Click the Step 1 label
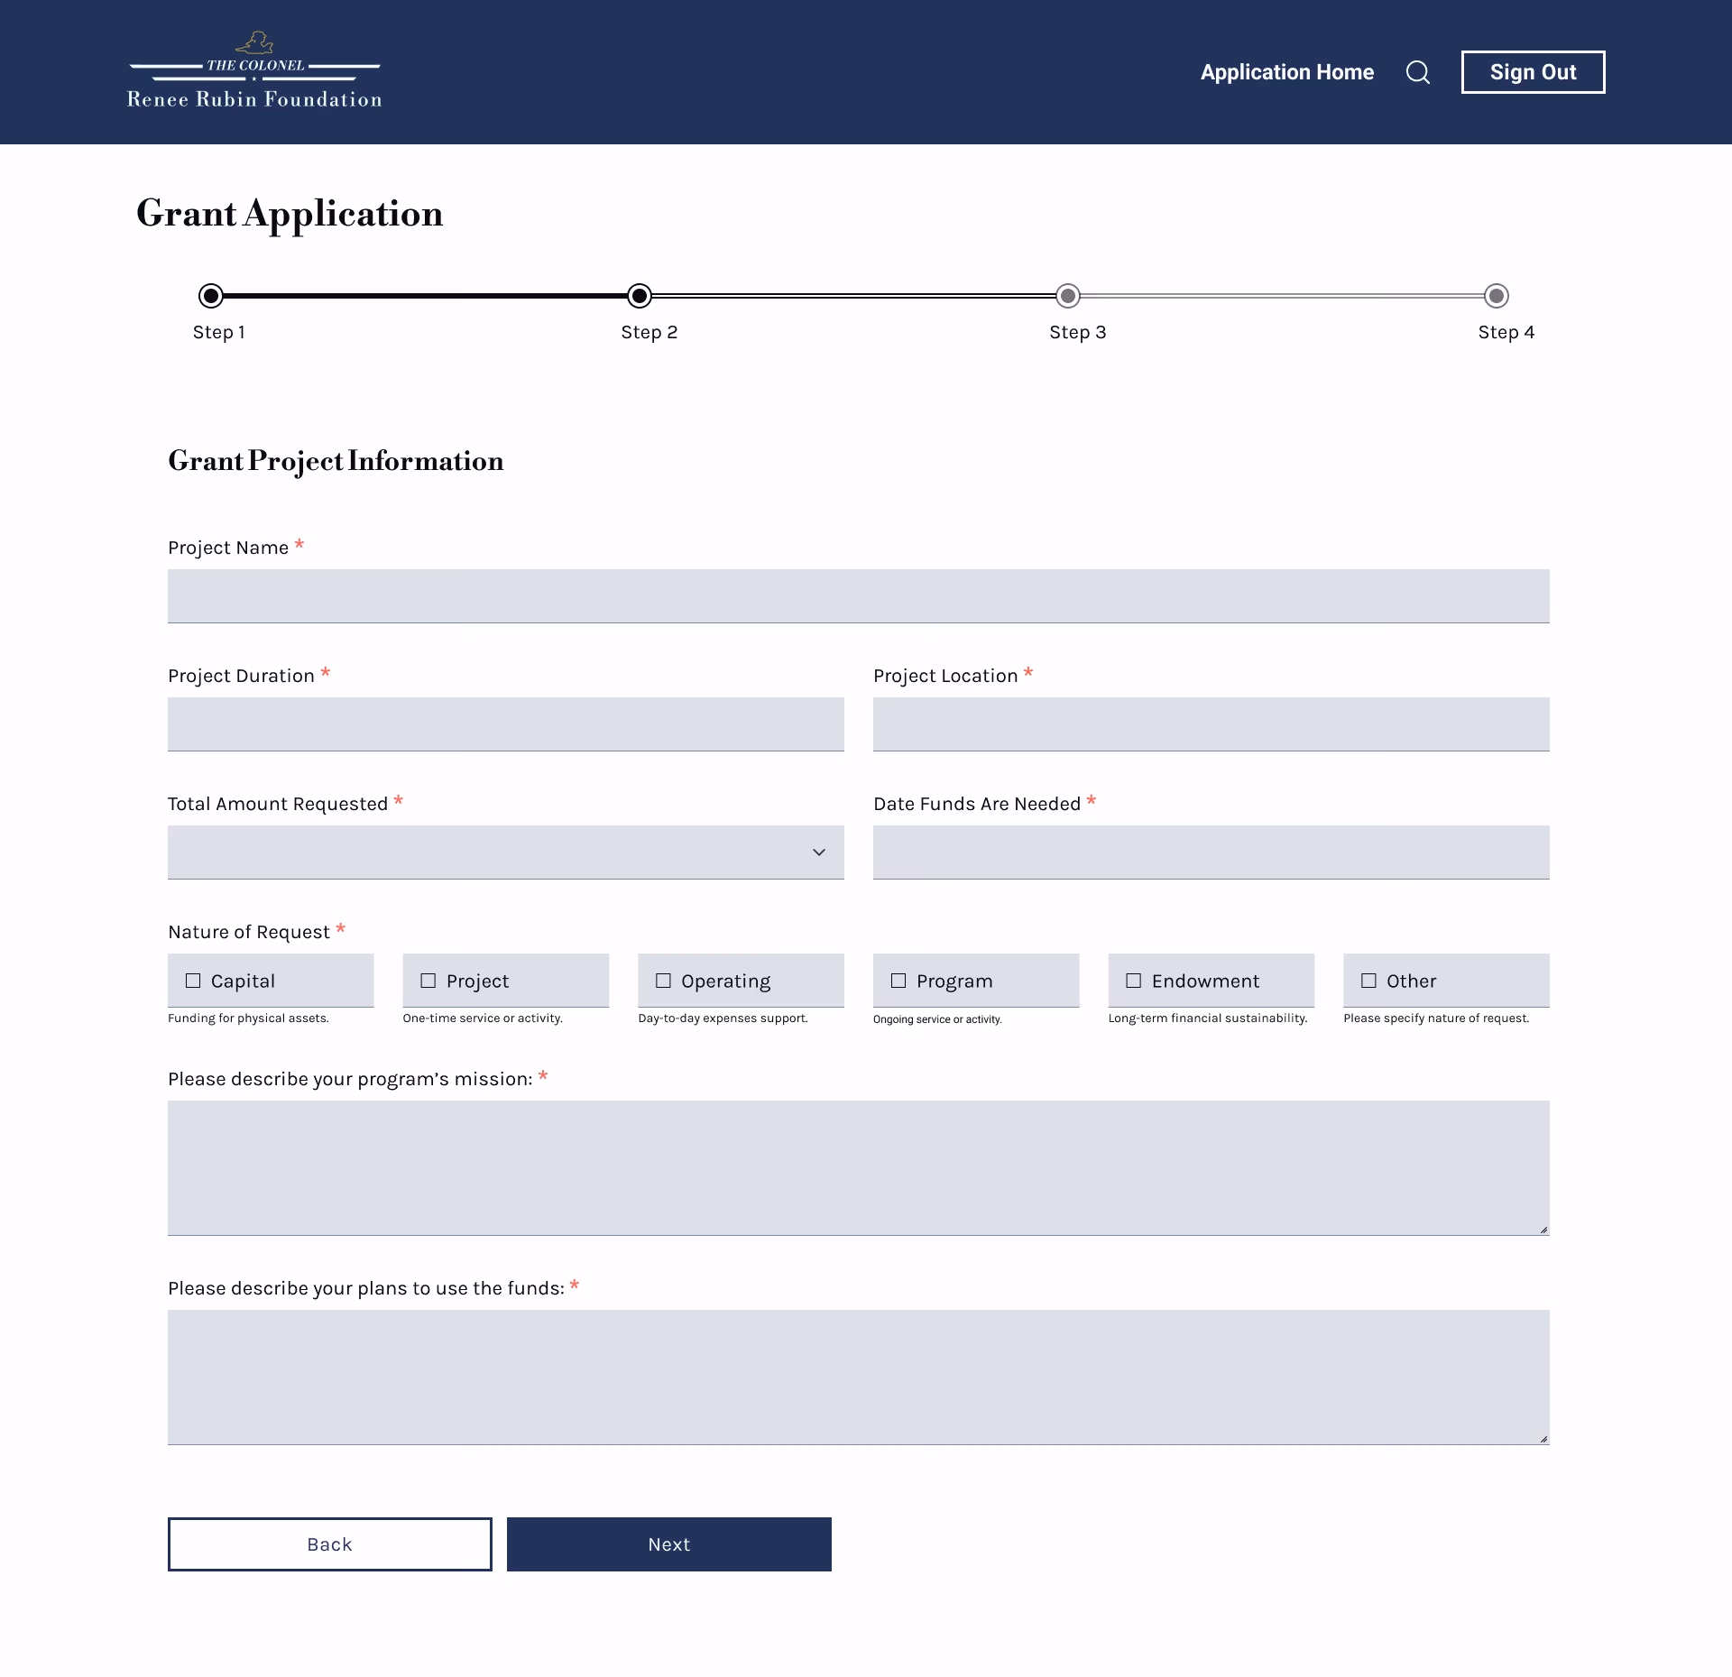 point(219,332)
